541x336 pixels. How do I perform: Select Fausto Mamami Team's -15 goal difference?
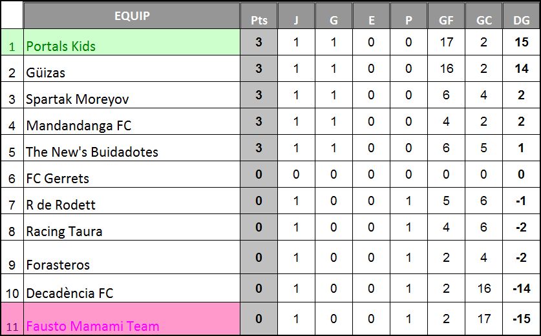coord(522,319)
